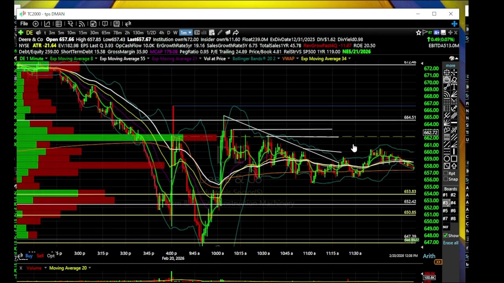The width and height of the screenshot is (504, 283).
Task: Select the rectangle drawing tool
Action: tap(454, 159)
